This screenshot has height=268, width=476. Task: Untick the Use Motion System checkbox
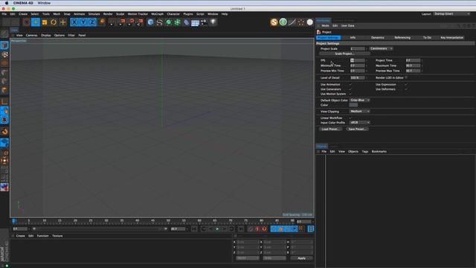(x=350, y=94)
